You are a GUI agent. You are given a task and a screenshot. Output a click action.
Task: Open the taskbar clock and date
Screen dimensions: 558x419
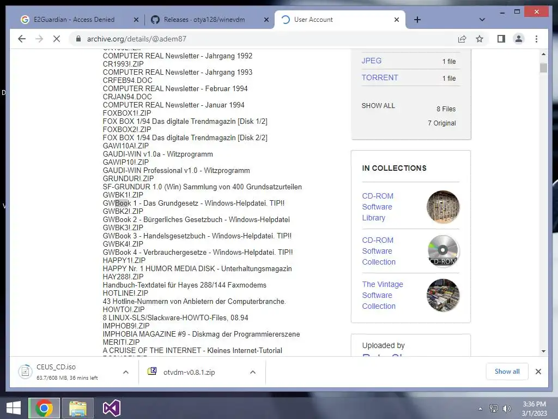coord(534,409)
